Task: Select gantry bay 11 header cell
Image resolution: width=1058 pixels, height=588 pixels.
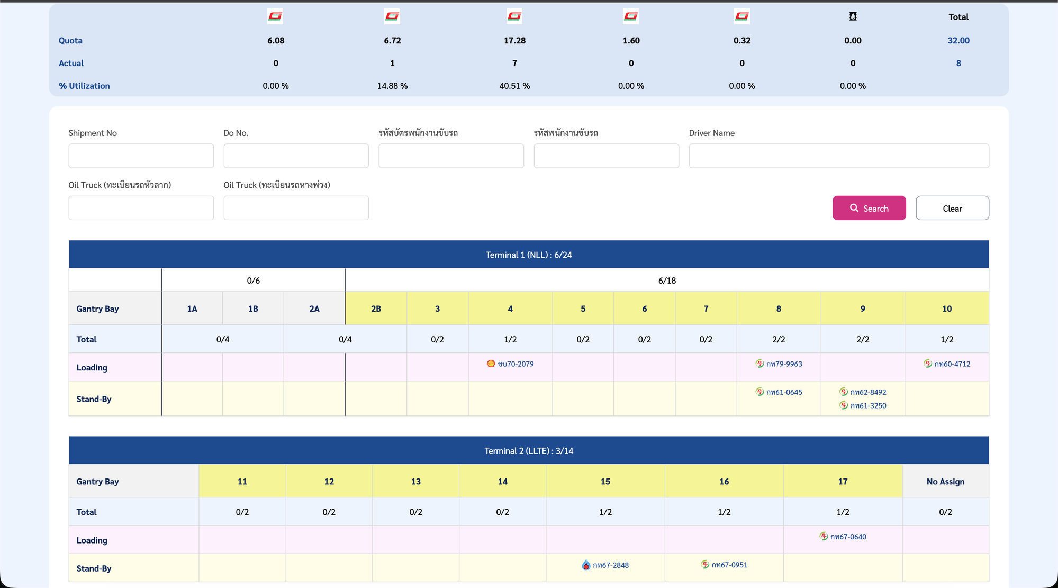Action: tap(242, 481)
